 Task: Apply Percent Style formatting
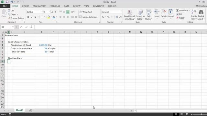pos(108,17)
